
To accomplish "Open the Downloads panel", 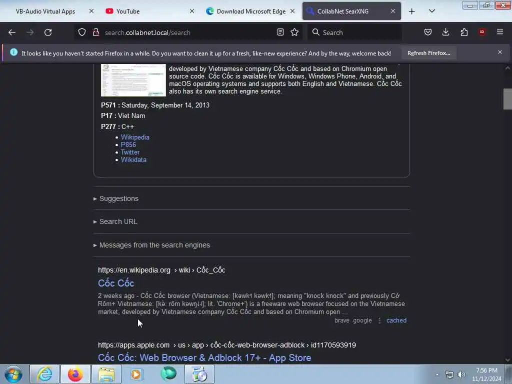I will [445, 32].
